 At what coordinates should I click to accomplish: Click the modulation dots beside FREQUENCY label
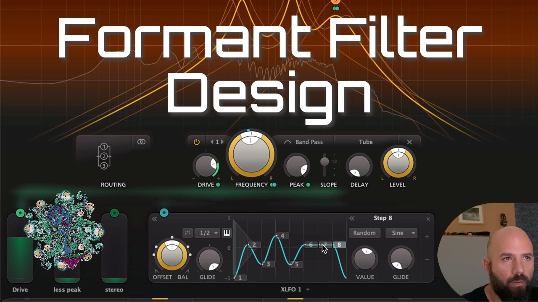pyautogui.click(x=274, y=185)
